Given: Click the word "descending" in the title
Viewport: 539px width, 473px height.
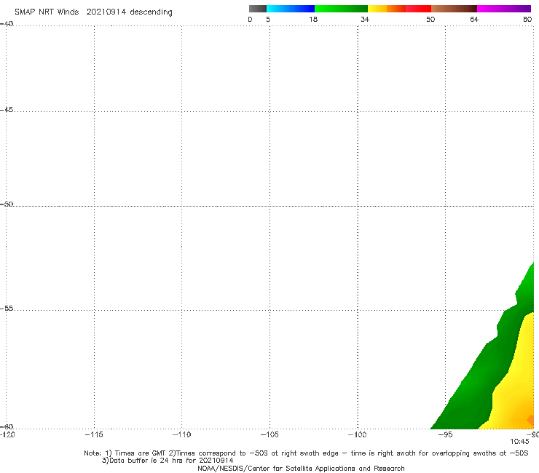Looking at the screenshot, I should coord(151,12).
